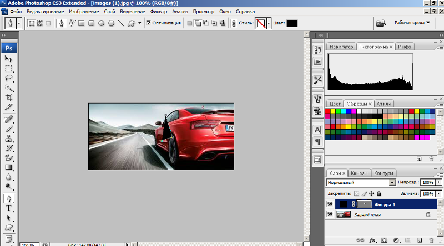Delete layer with Layers panel trash icon
The height and width of the screenshot is (246, 444).
pos(431,240)
